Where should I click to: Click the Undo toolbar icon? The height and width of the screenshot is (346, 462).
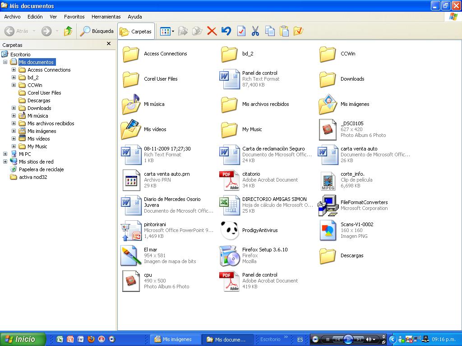[x=226, y=31]
